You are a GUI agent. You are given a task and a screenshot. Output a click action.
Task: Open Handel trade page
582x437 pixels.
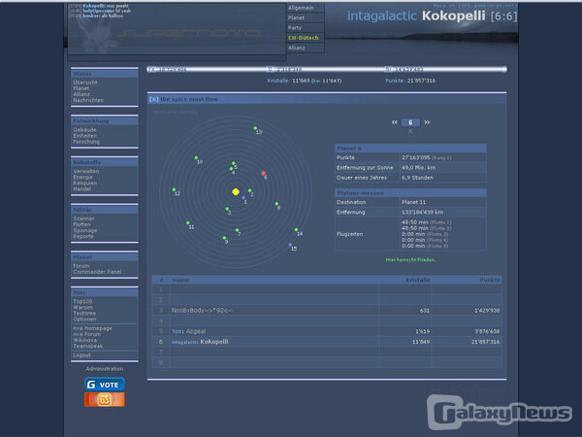[x=82, y=189]
